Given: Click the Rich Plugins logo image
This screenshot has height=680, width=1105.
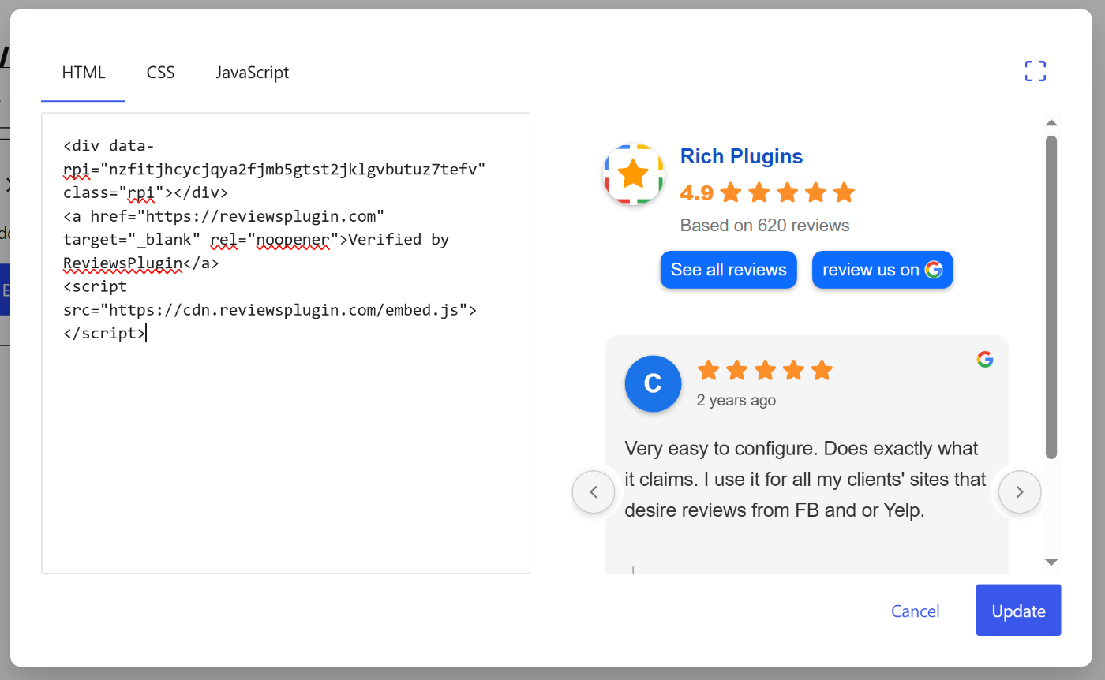Looking at the screenshot, I should pos(633,175).
